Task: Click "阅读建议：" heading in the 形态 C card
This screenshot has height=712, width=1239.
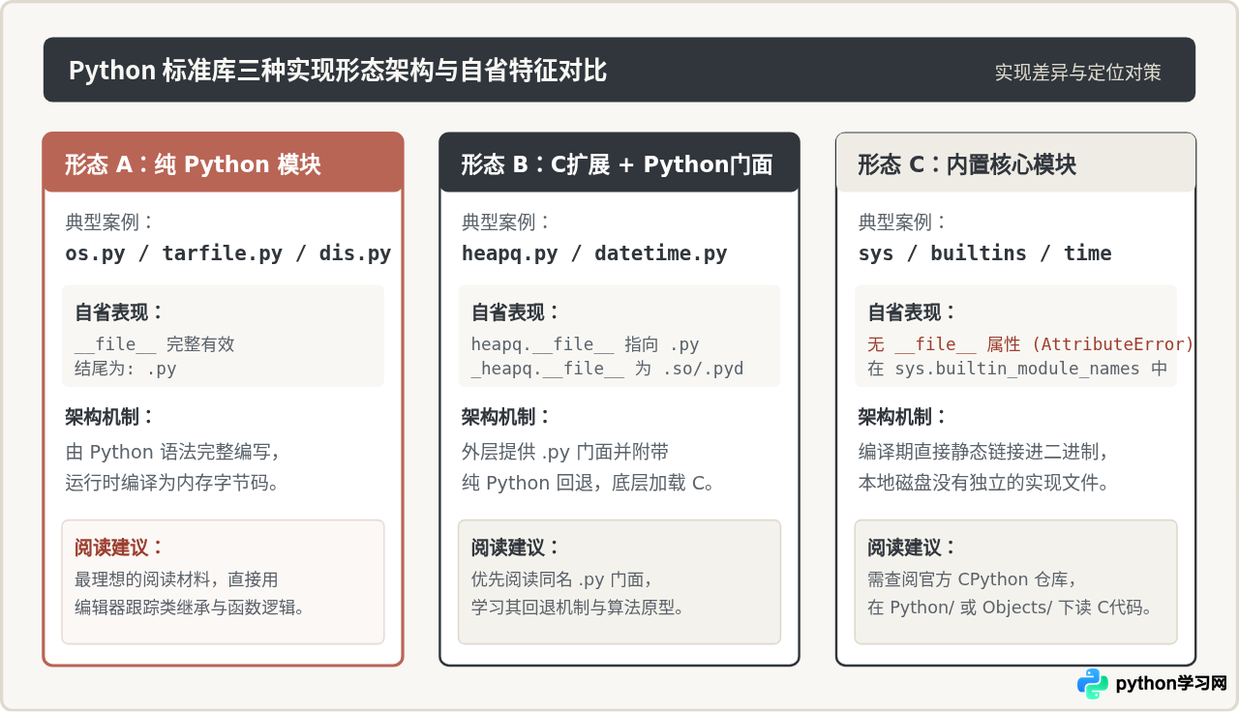Action: [913, 548]
